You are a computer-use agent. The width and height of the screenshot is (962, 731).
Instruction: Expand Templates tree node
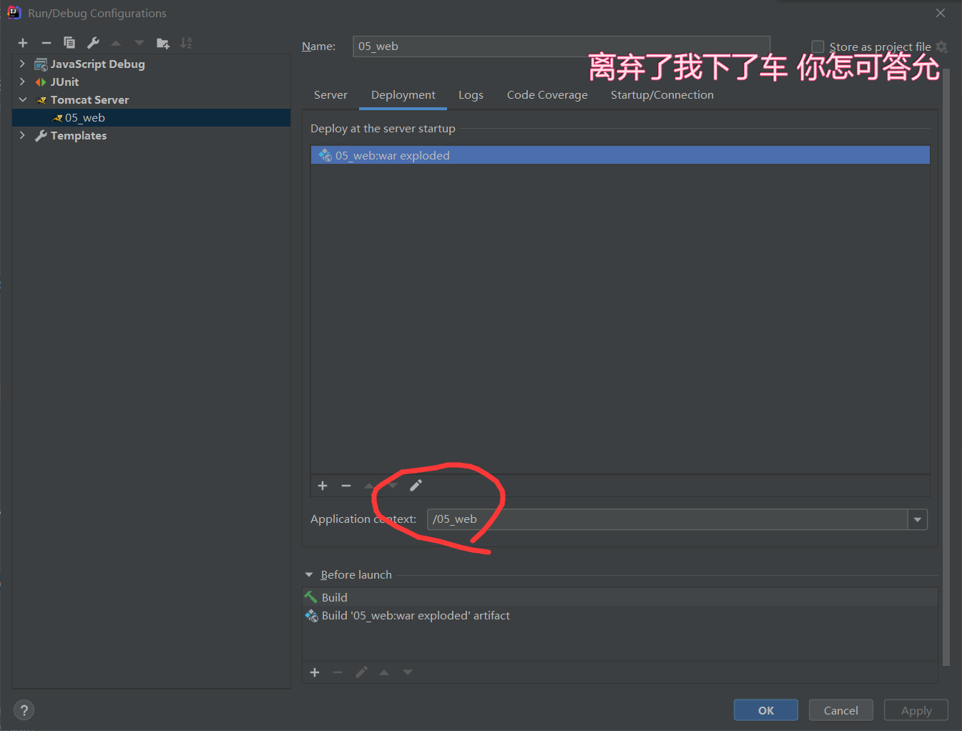pos(22,135)
